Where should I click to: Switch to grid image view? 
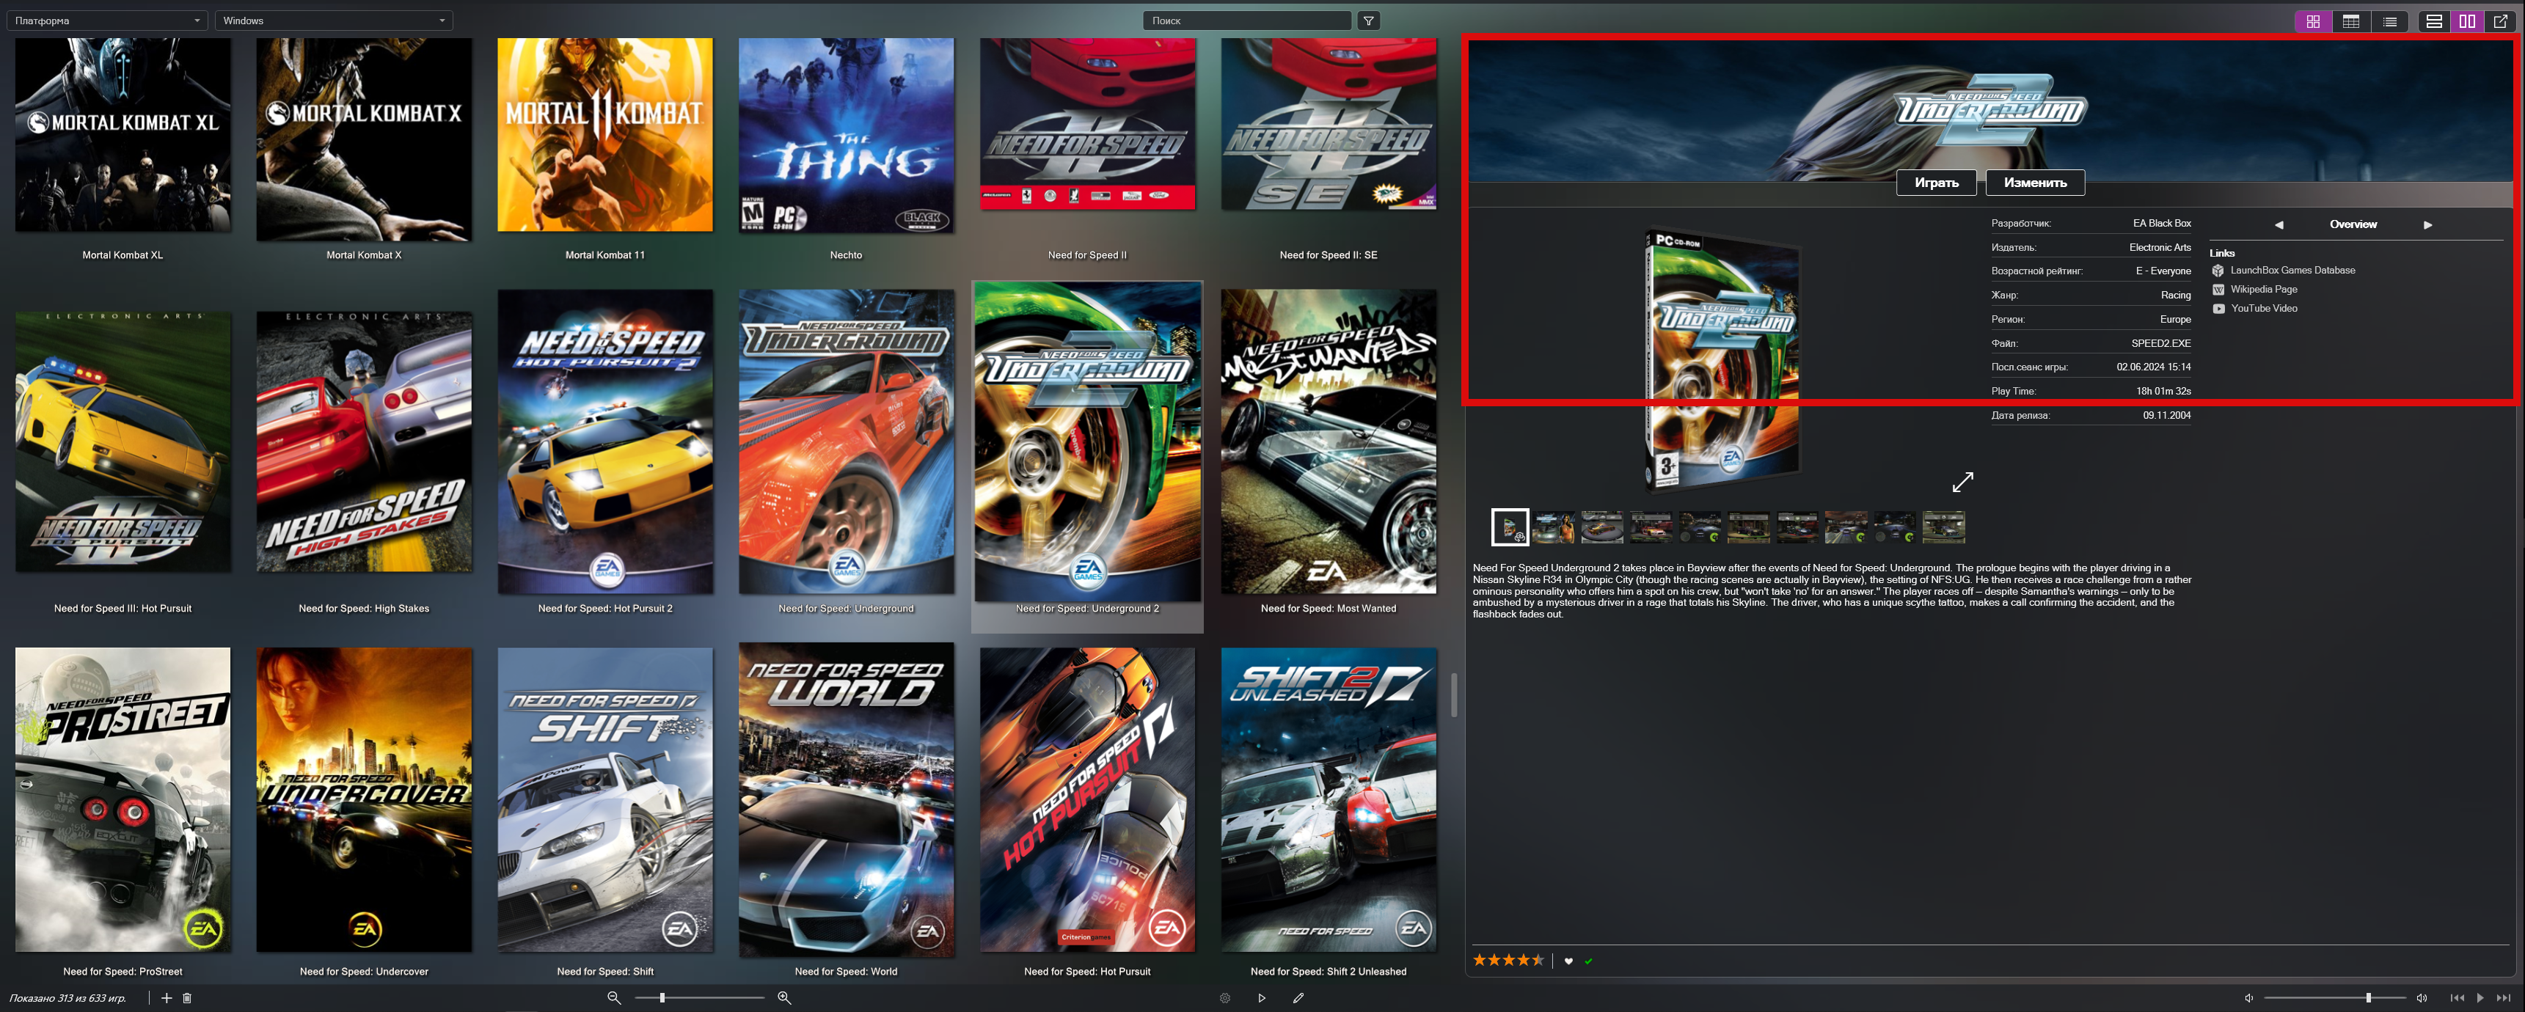[x=2312, y=21]
